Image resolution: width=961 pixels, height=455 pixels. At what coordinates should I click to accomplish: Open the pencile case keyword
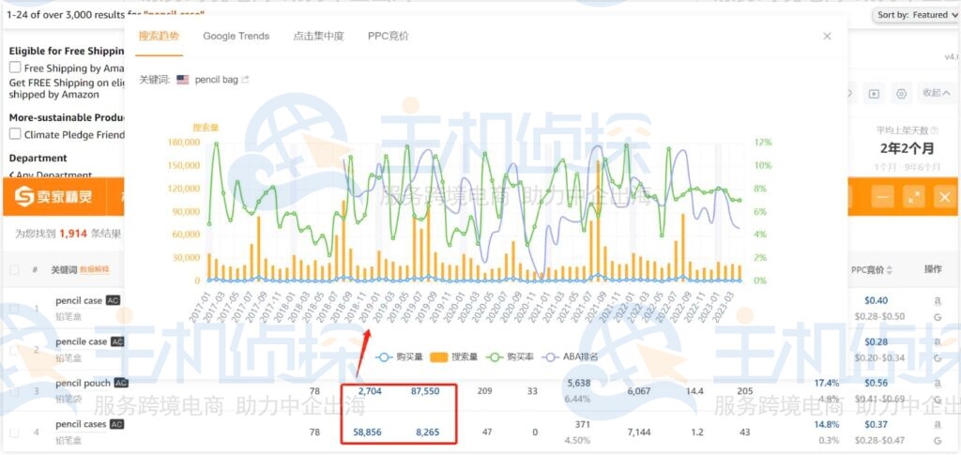click(x=81, y=341)
